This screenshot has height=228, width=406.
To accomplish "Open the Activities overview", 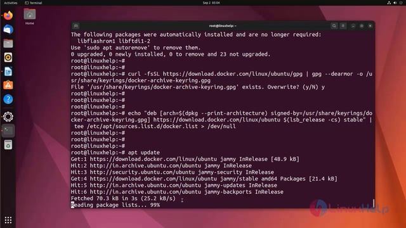I will pos(11,3).
